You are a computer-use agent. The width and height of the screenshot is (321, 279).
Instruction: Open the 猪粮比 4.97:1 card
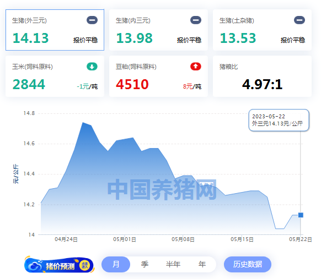[x=262, y=76]
